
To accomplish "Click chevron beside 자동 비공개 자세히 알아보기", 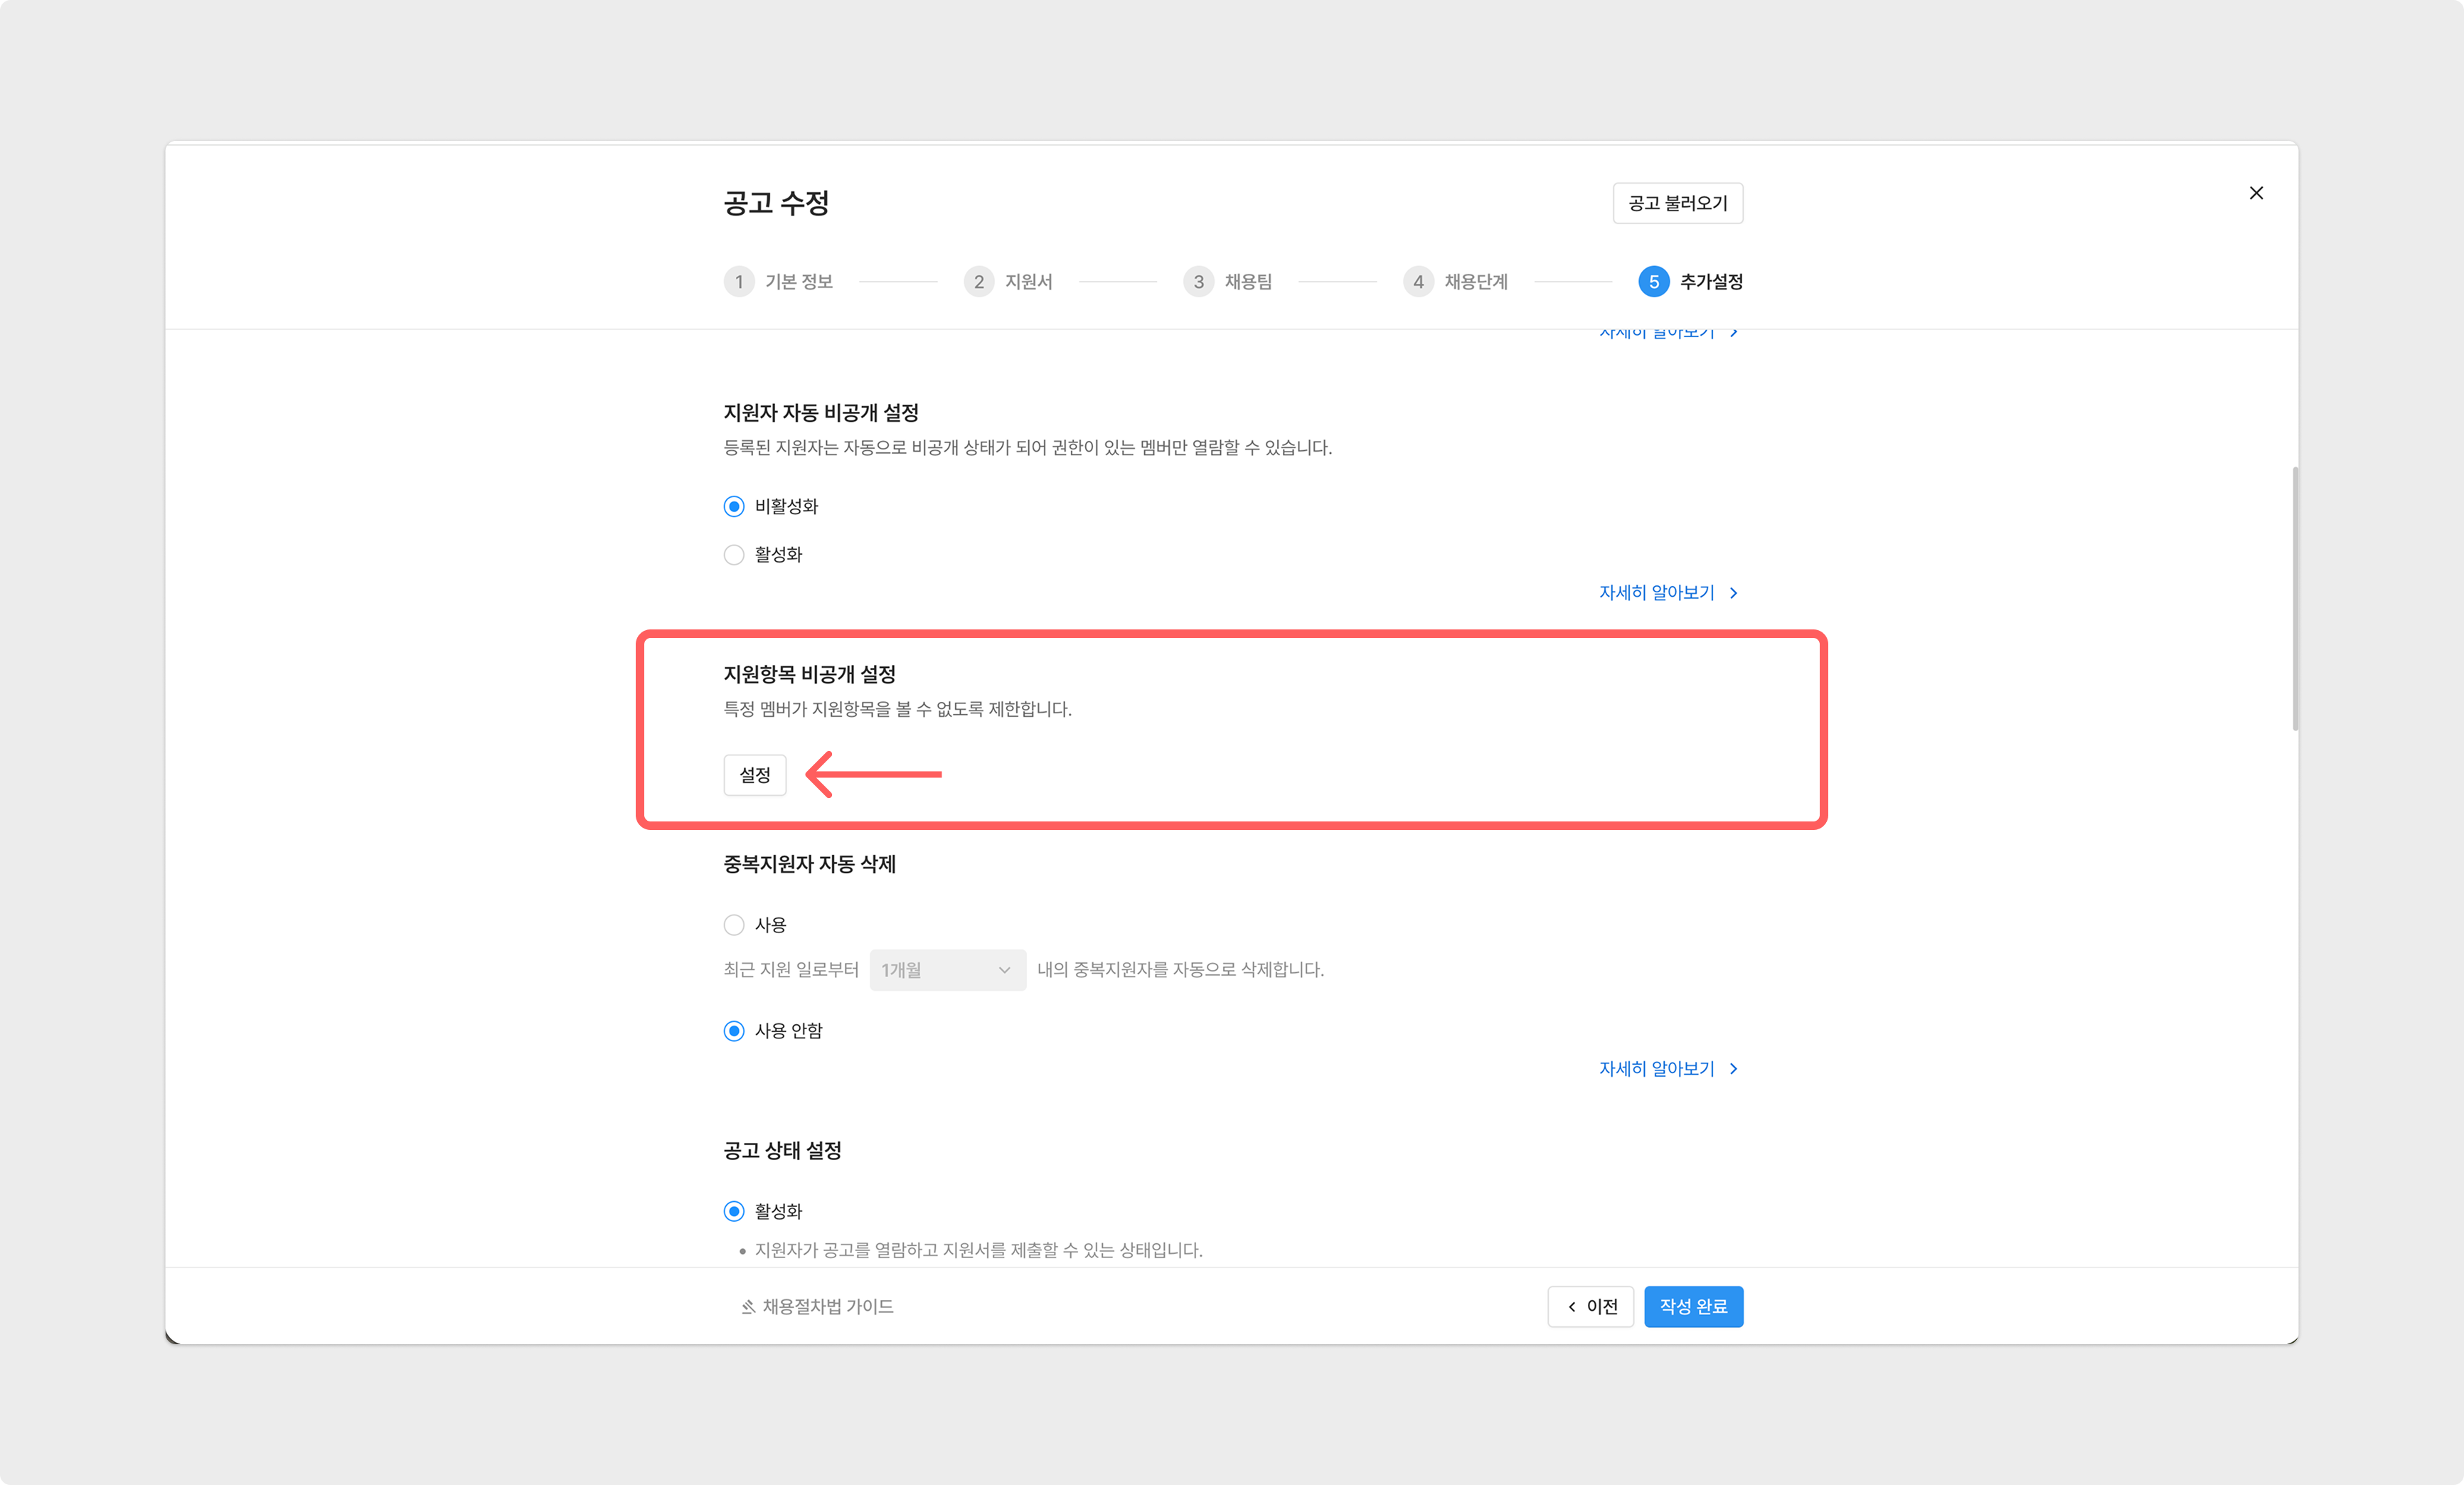I will click(1734, 593).
